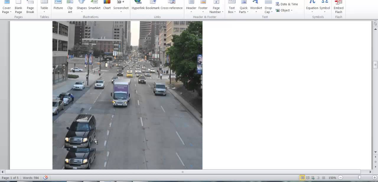Screen dimensions: 378x182
Task: Click the Embed Flash button
Action: (338, 7)
